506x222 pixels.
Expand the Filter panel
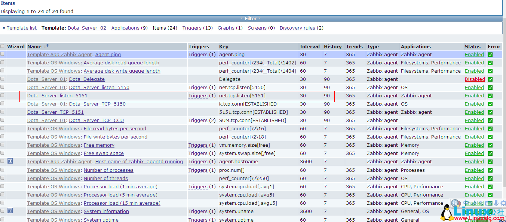(x=251, y=18)
